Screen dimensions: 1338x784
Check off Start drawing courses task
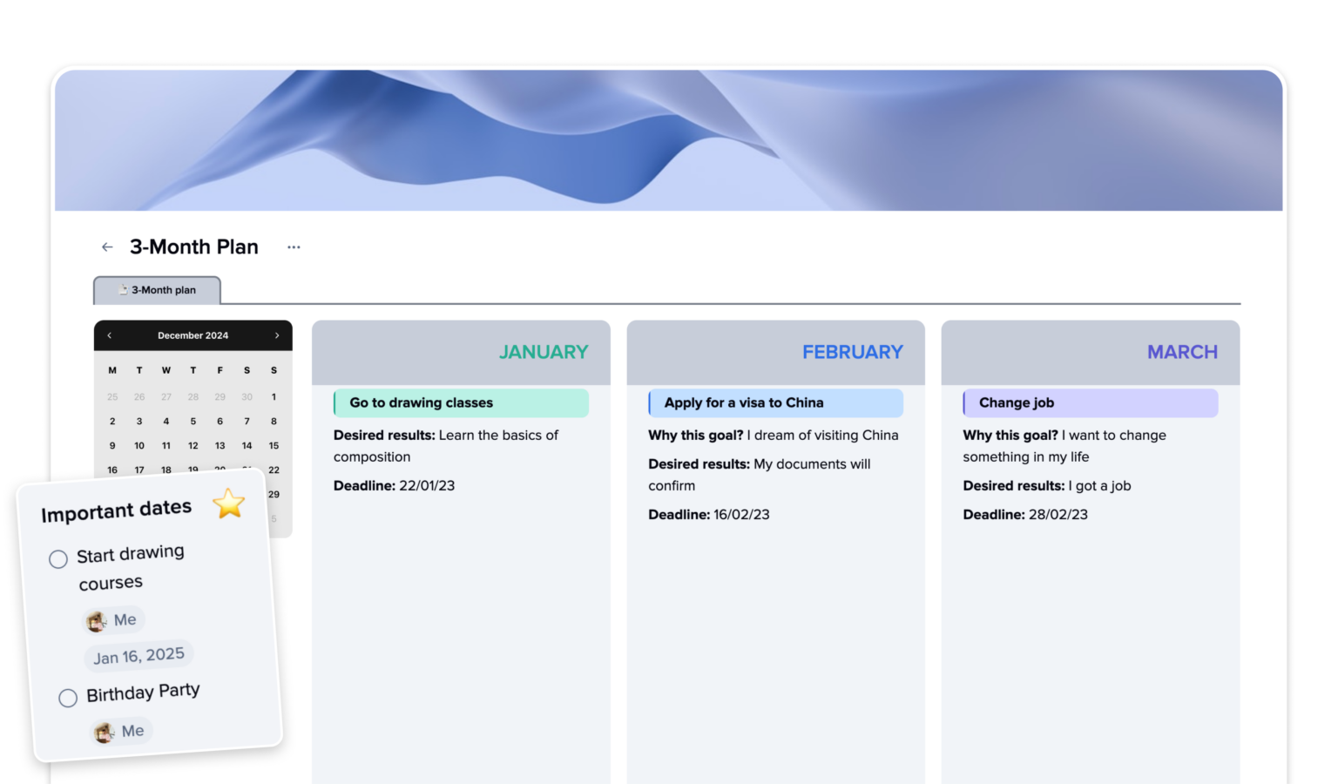point(58,559)
